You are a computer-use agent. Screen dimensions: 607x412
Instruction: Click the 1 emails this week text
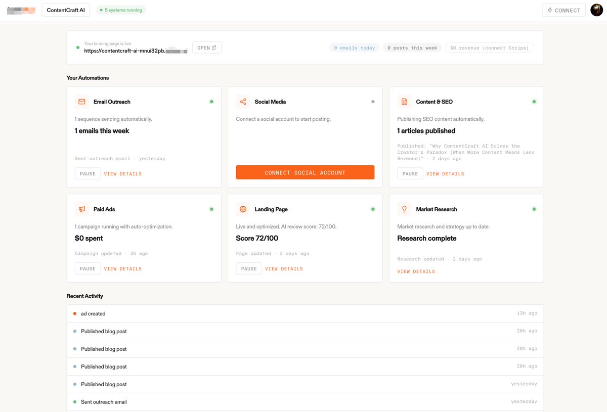tap(102, 130)
